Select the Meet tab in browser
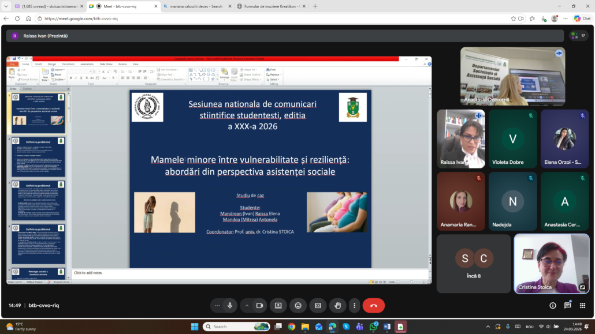 [123, 6]
